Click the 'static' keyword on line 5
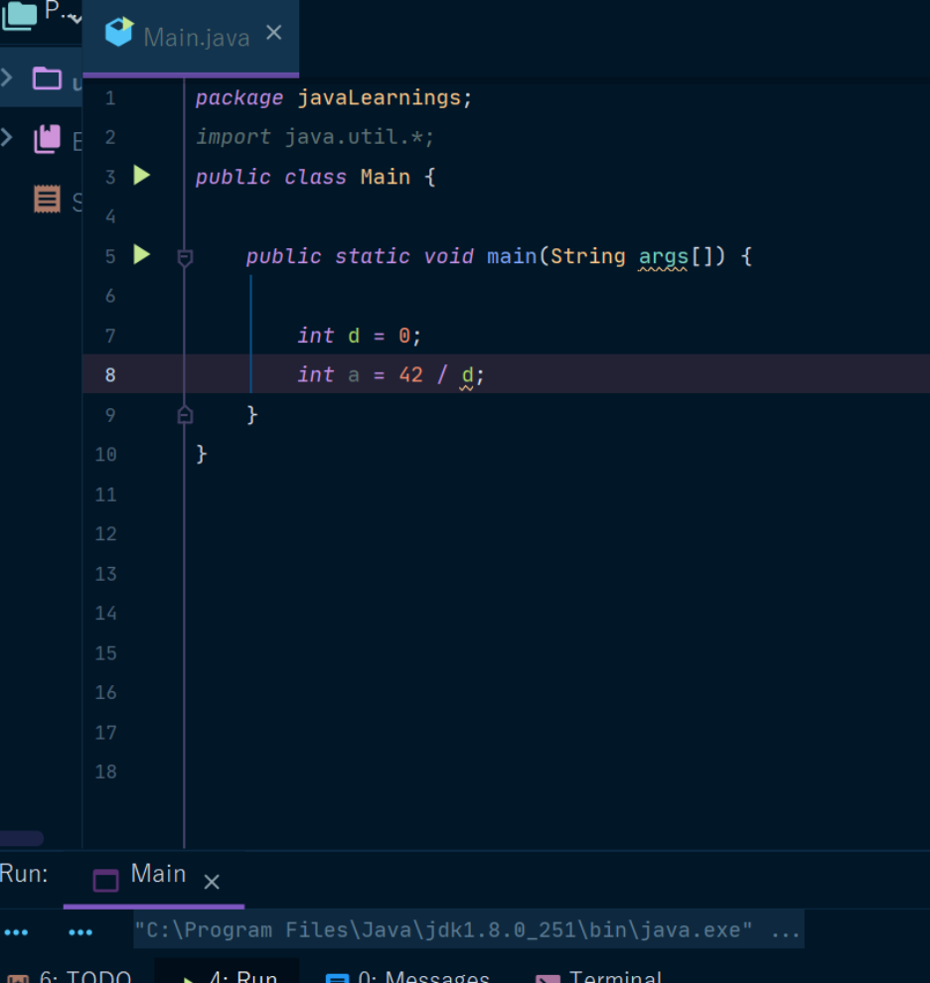The image size is (930, 983). [x=373, y=256]
